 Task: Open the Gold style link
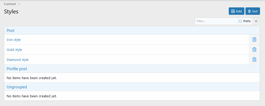click(x=14, y=50)
